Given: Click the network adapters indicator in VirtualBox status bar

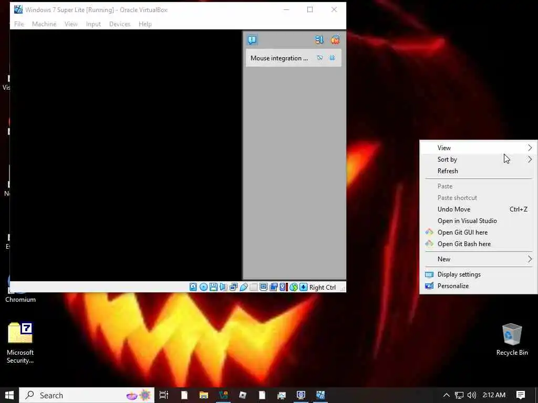Looking at the screenshot, I should 234,287.
